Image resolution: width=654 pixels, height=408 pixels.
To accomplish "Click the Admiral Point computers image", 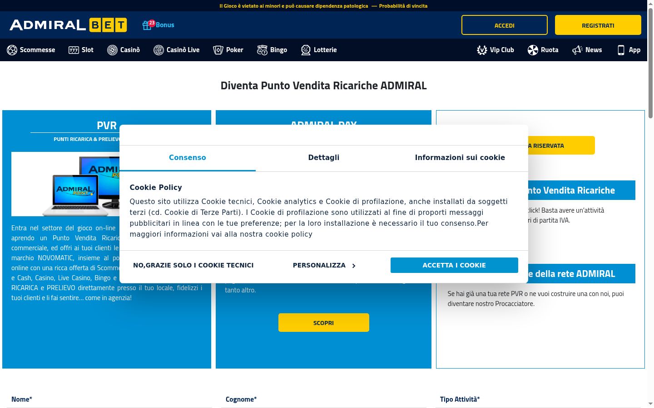I will click(65, 184).
